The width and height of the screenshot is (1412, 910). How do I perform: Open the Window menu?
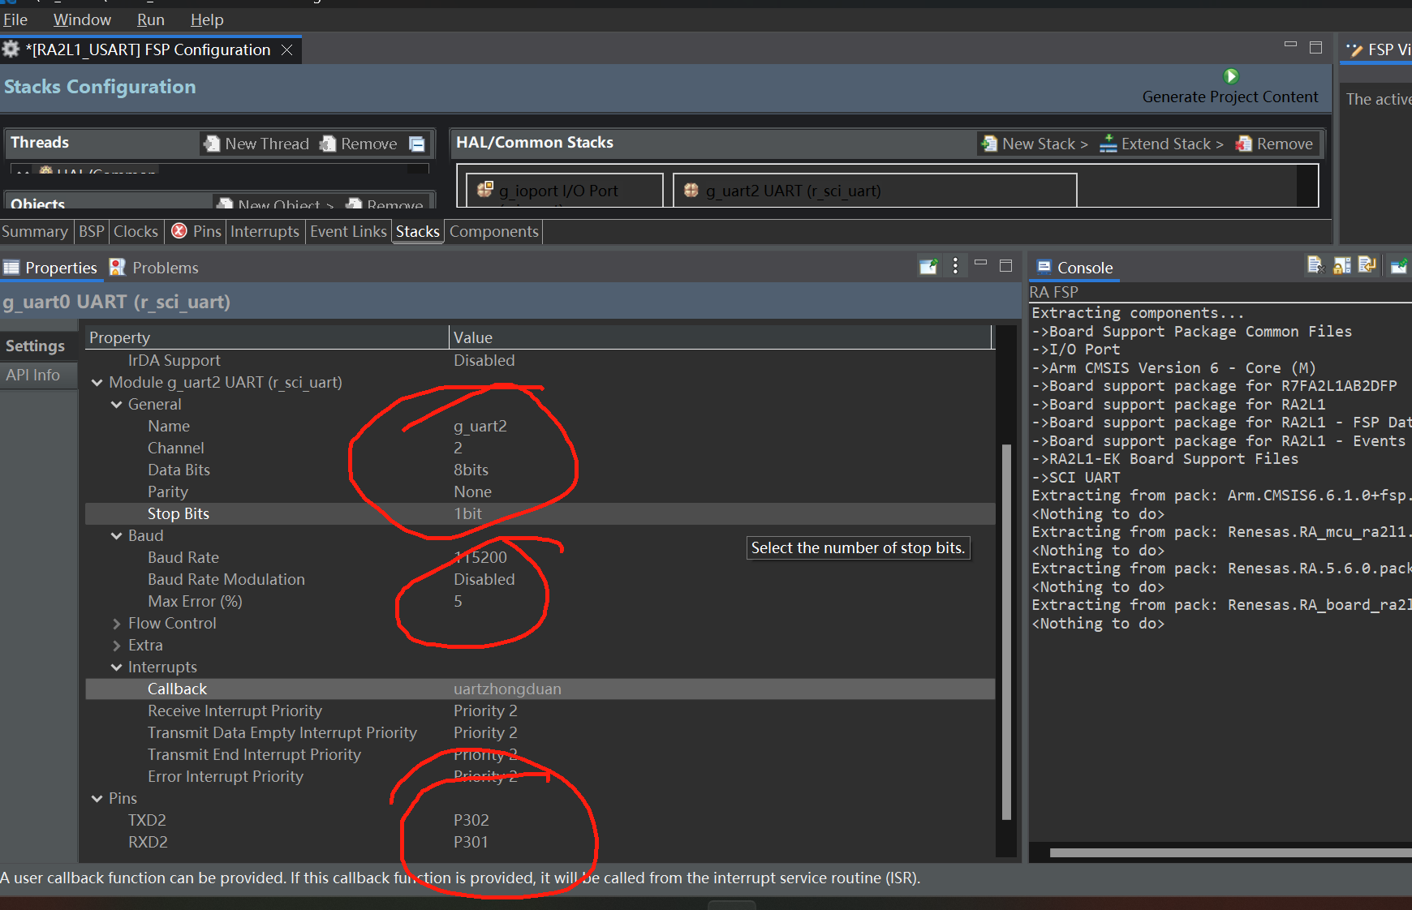coord(82,19)
